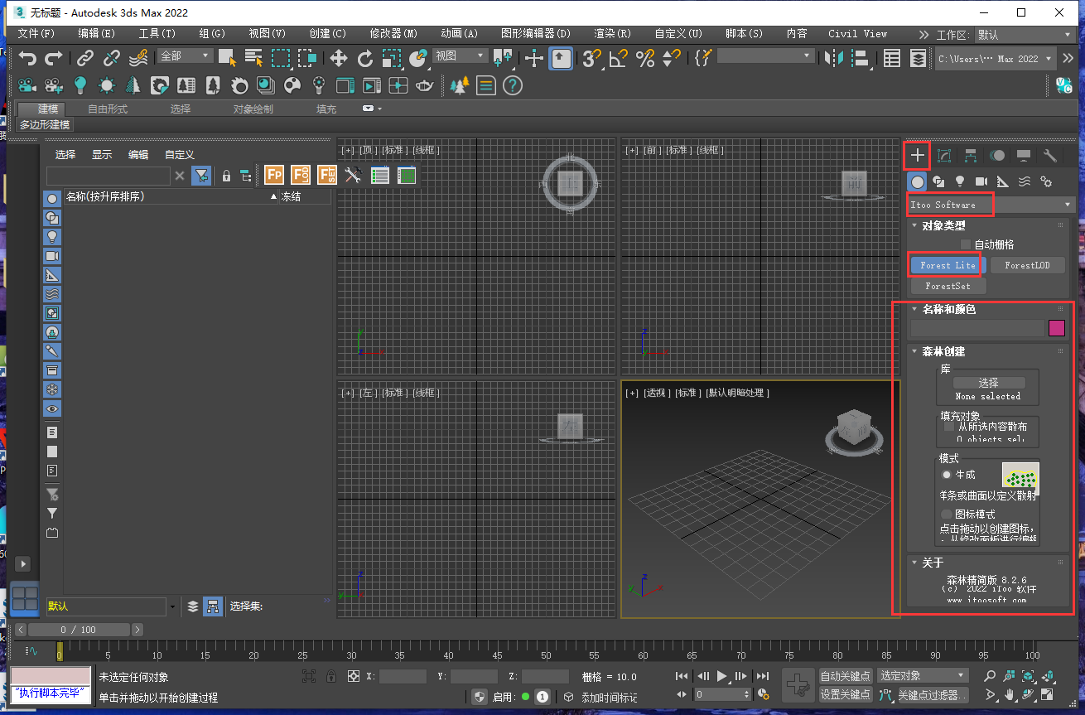Toggle 自动关键点 animation mode
This screenshot has width=1085, height=715.
tap(845, 676)
